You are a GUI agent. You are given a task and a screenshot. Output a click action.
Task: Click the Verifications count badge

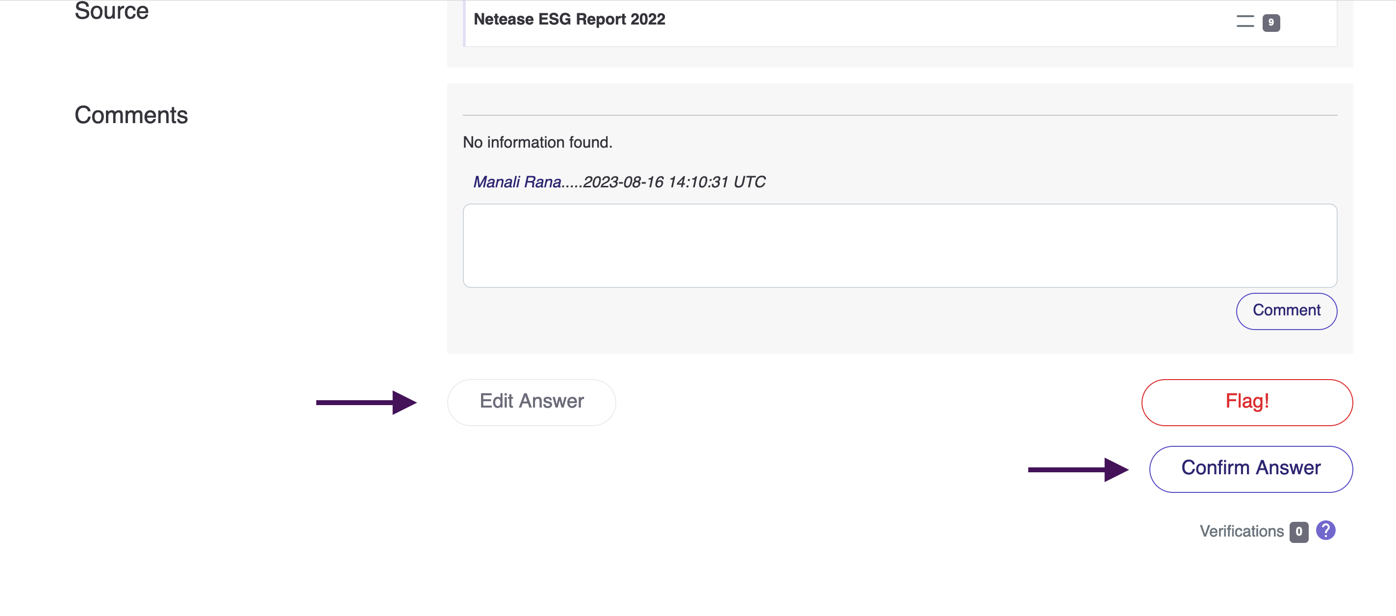1298,532
